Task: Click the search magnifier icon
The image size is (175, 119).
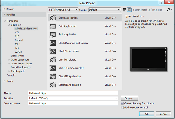Action: [x=168, y=10]
